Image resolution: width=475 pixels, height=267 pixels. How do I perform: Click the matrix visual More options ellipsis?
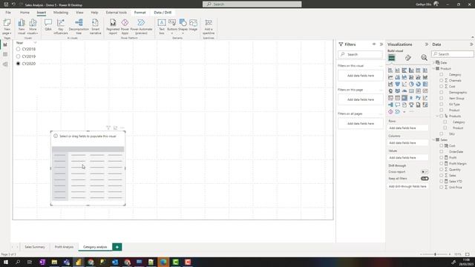point(122,128)
